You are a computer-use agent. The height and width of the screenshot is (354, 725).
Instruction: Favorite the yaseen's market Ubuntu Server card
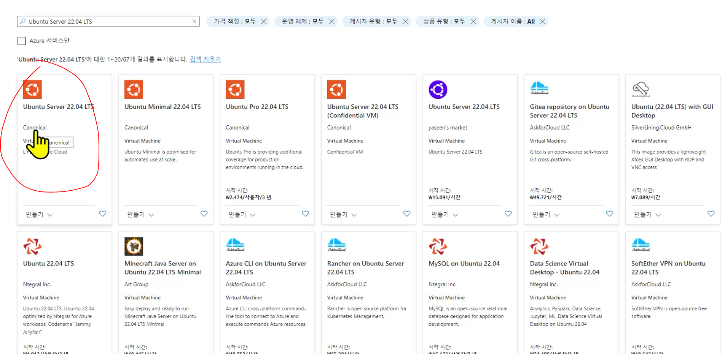[x=508, y=214]
